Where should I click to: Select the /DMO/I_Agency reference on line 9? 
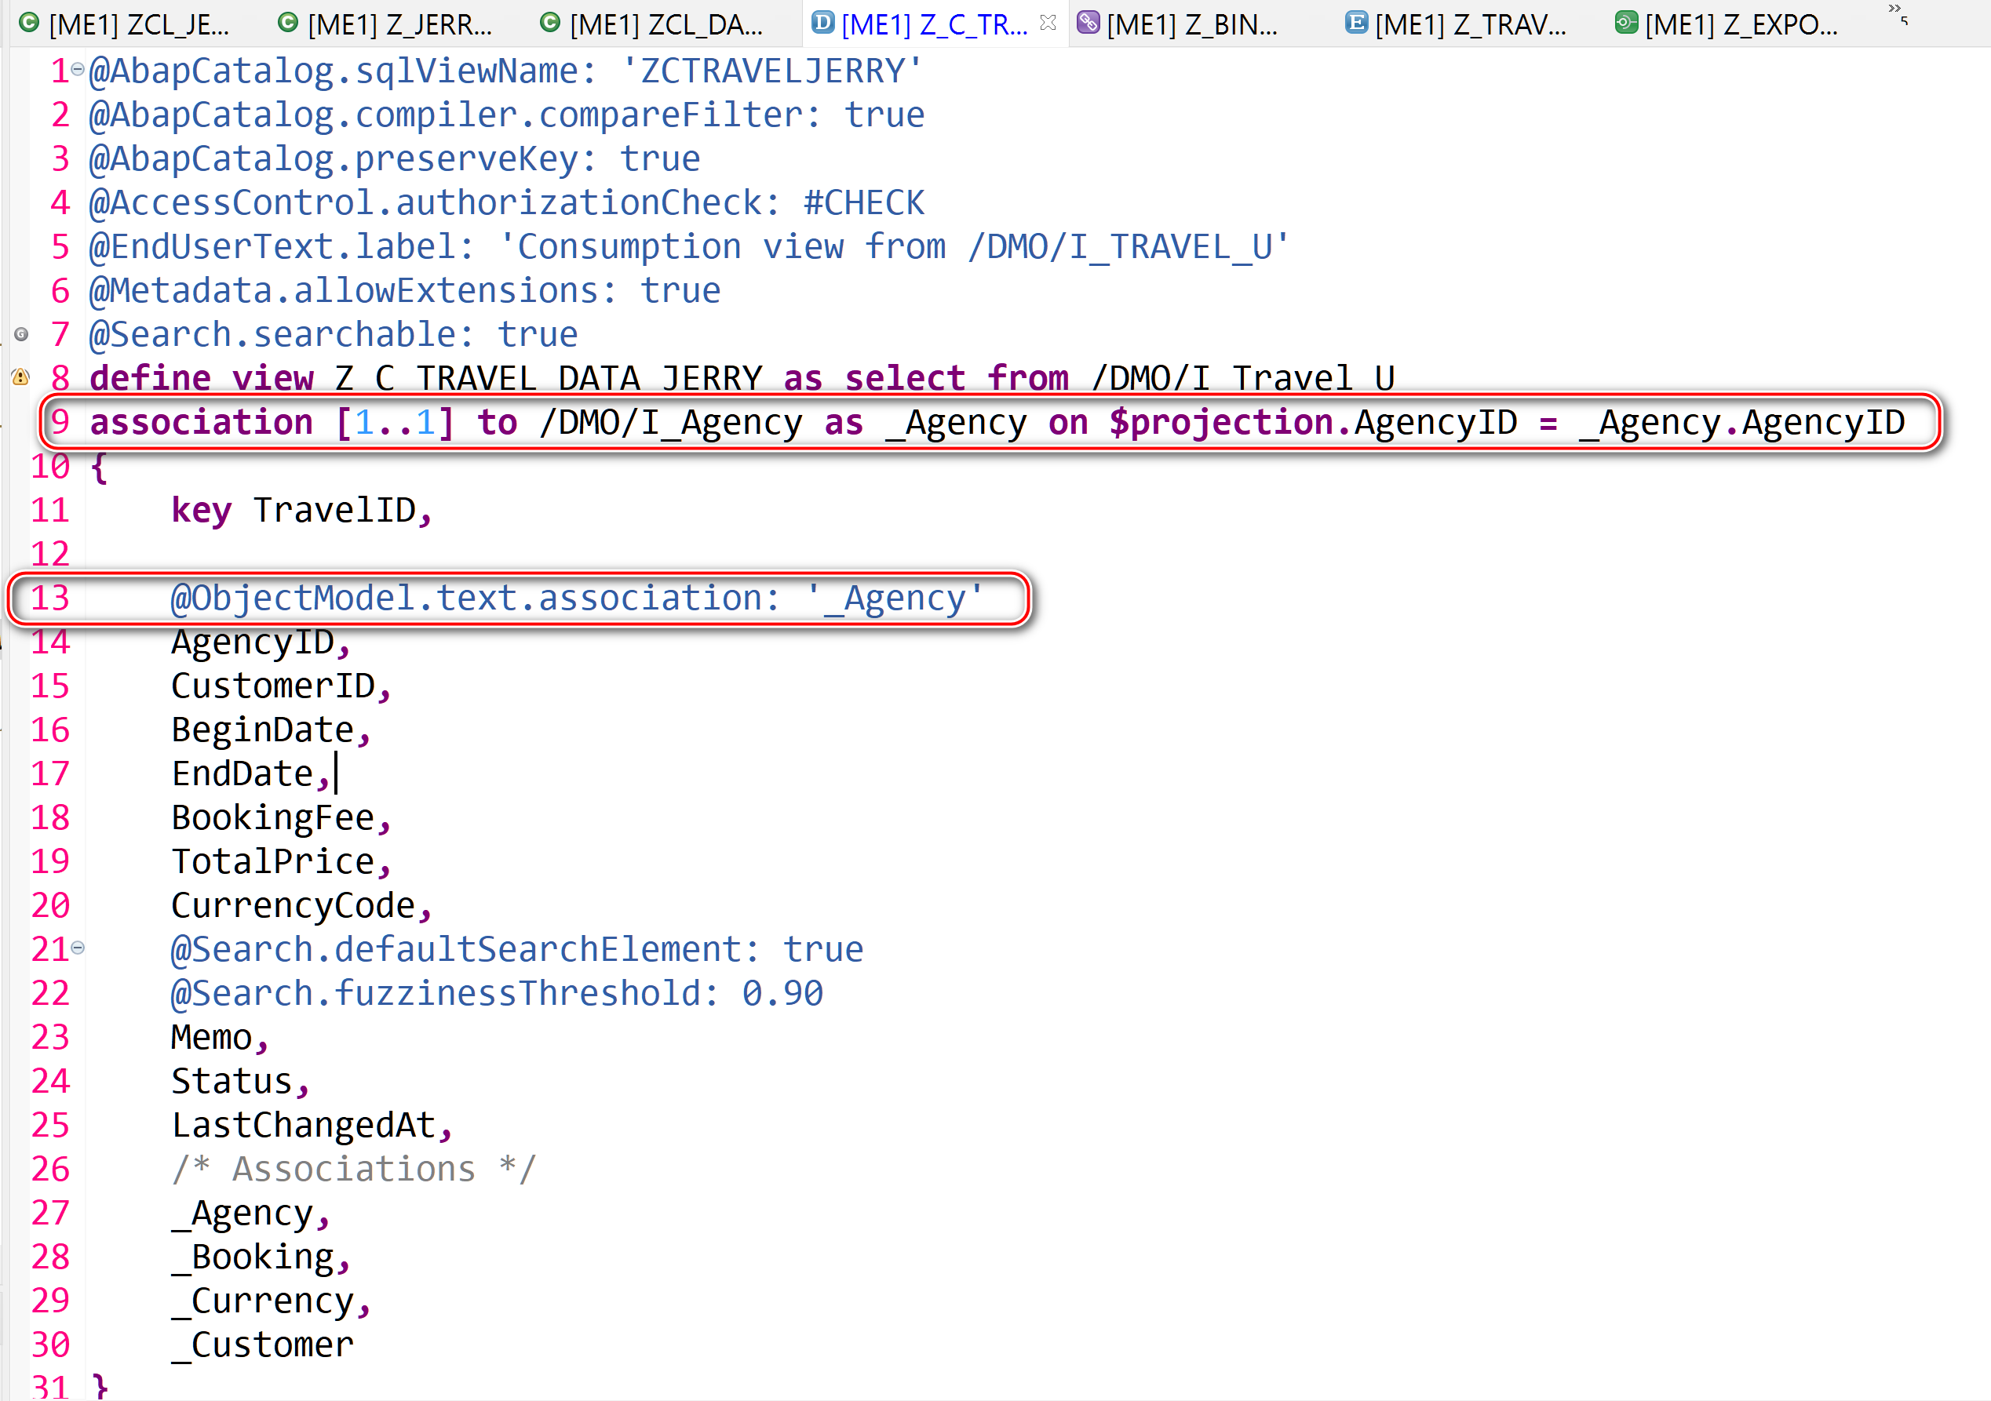(x=672, y=422)
